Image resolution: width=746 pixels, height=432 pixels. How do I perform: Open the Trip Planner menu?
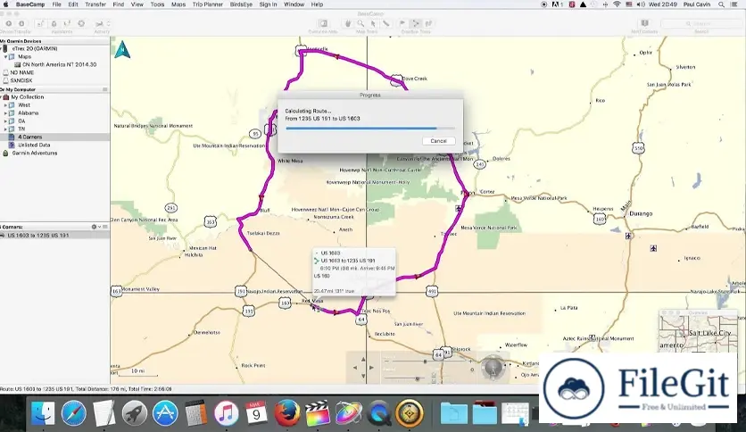pyautogui.click(x=207, y=4)
